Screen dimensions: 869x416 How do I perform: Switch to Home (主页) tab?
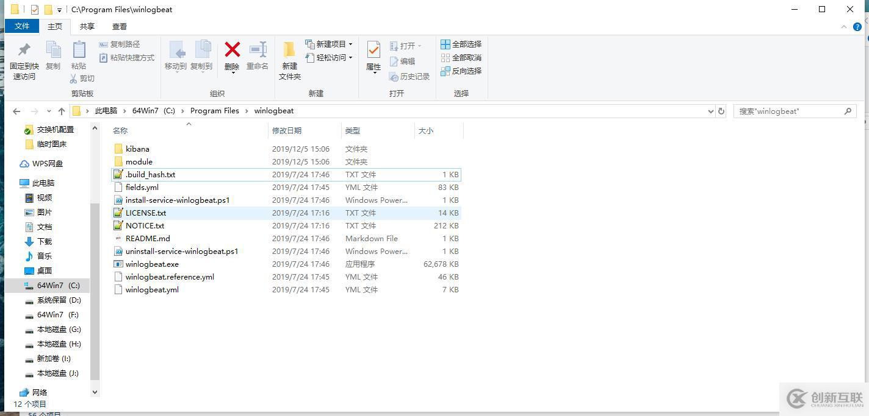pyautogui.click(x=55, y=26)
